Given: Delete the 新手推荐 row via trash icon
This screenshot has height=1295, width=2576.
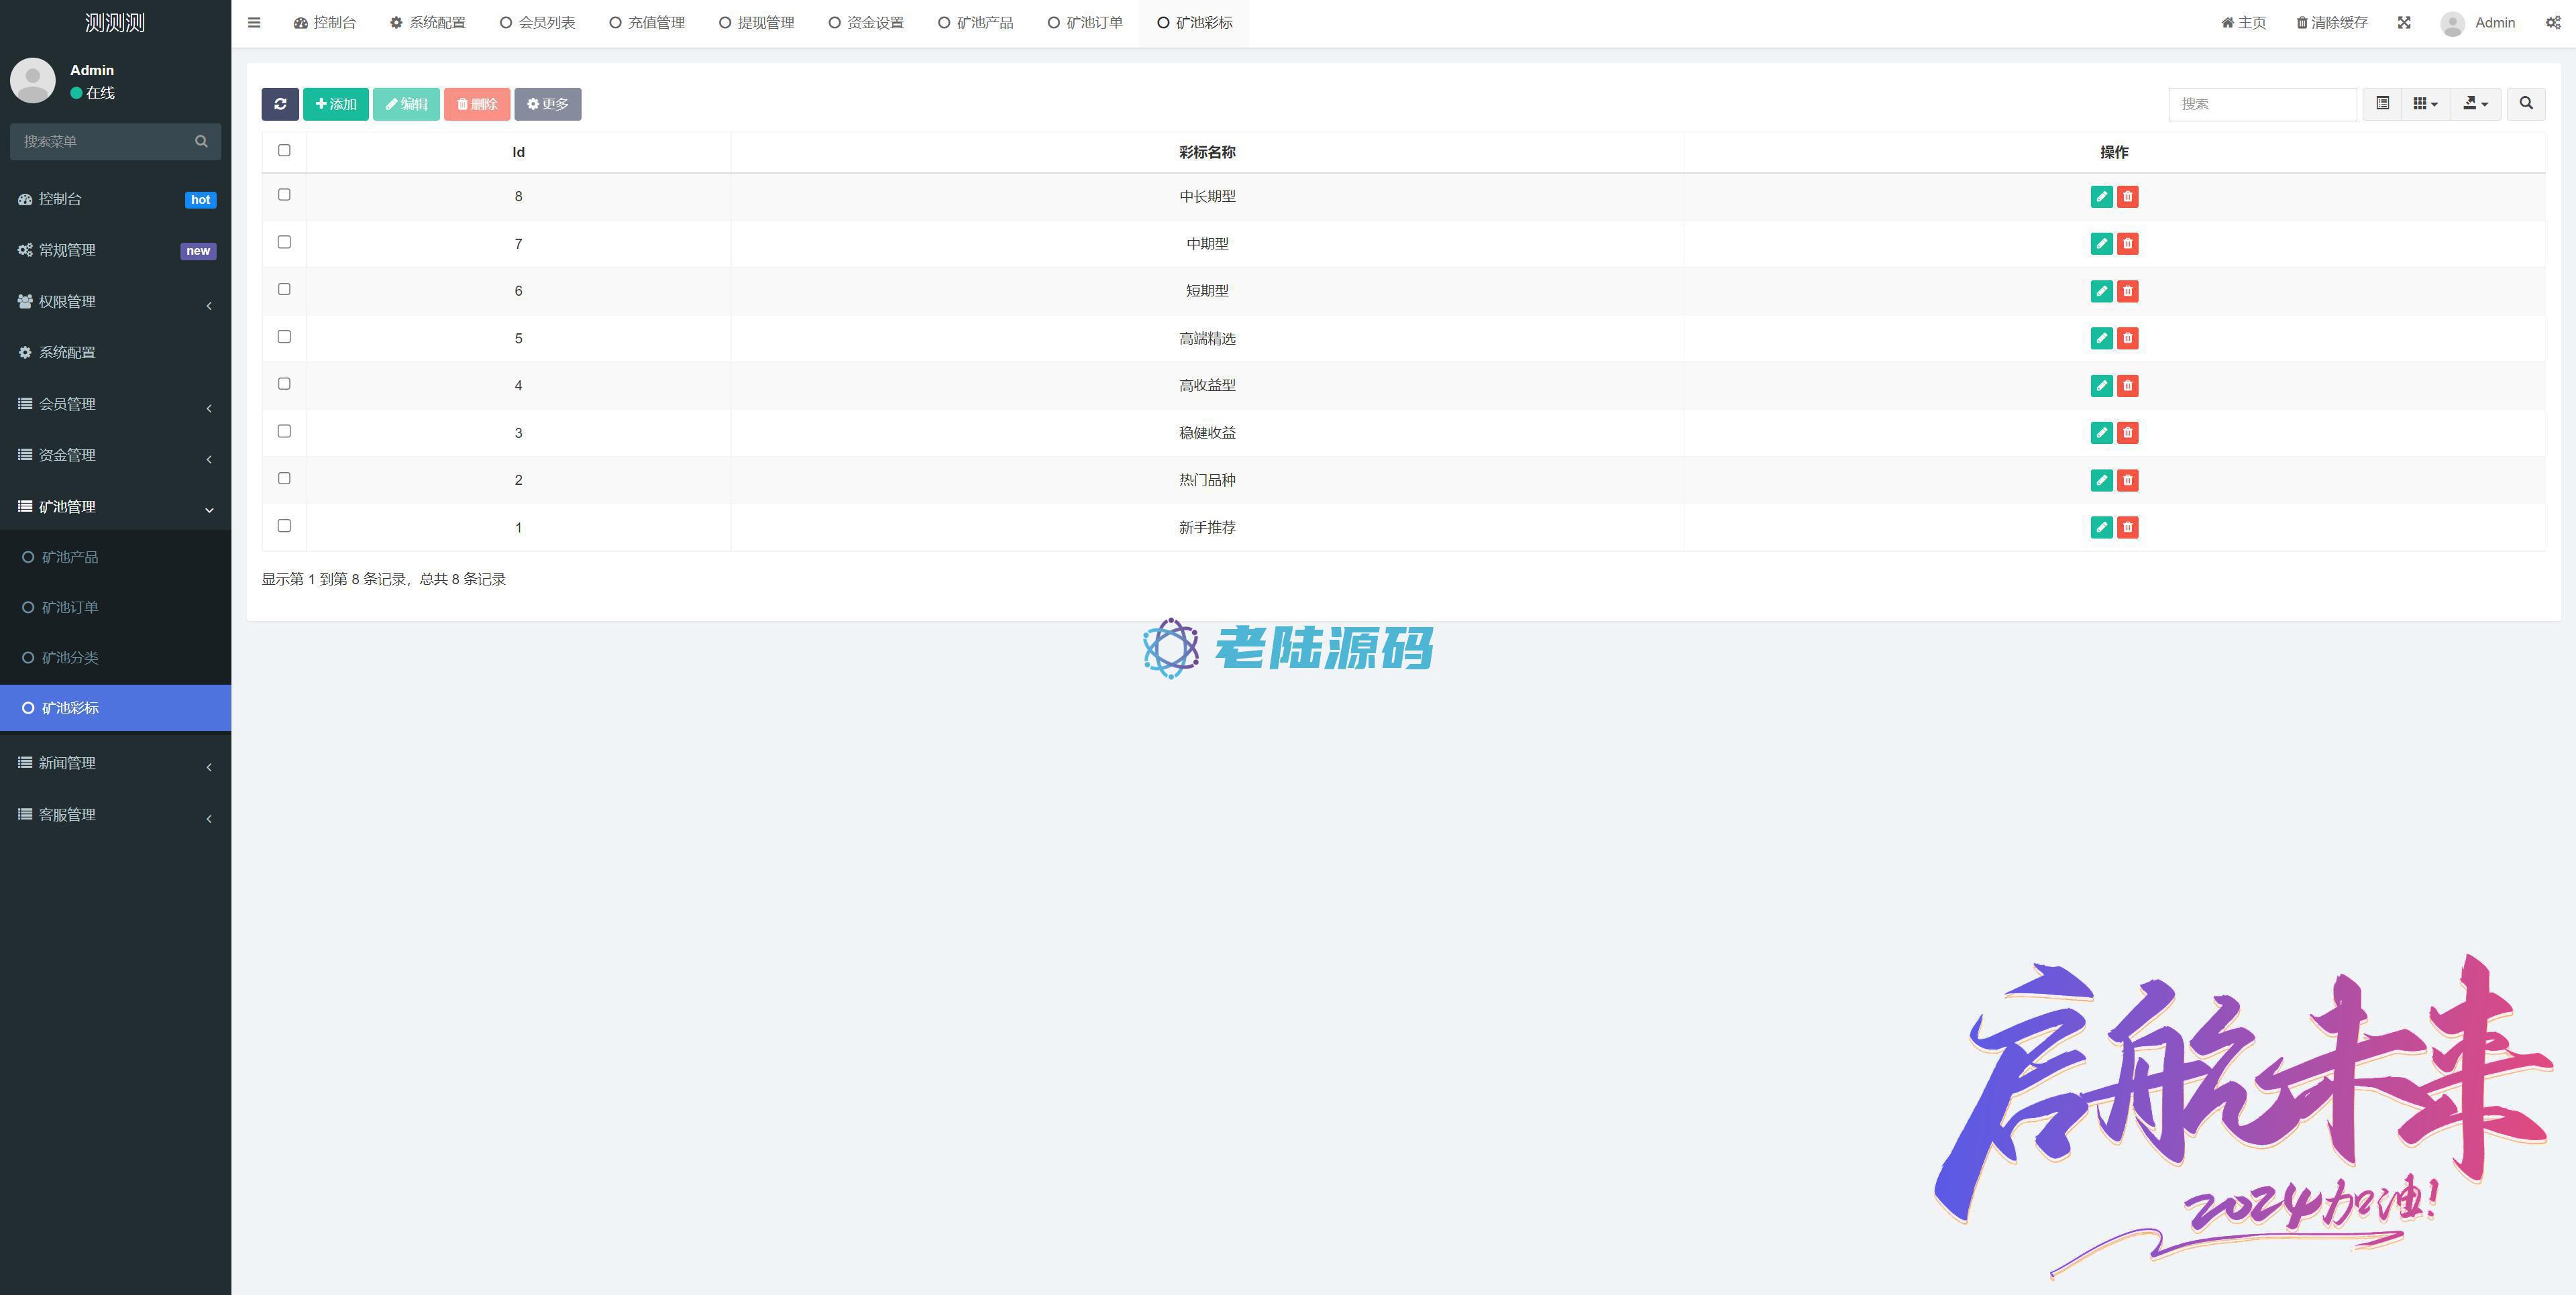Looking at the screenshot, I should 2127,527.
